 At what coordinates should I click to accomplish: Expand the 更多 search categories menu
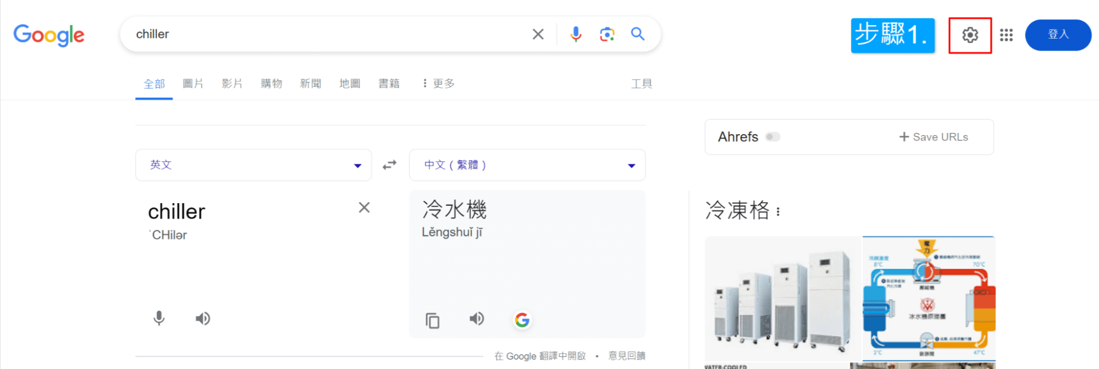pyautogui.click(x=439, y=83)
